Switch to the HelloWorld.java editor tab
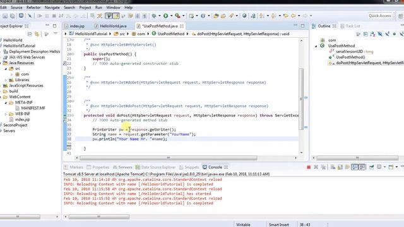The image size is (404, 227). [x=110, y=26]
